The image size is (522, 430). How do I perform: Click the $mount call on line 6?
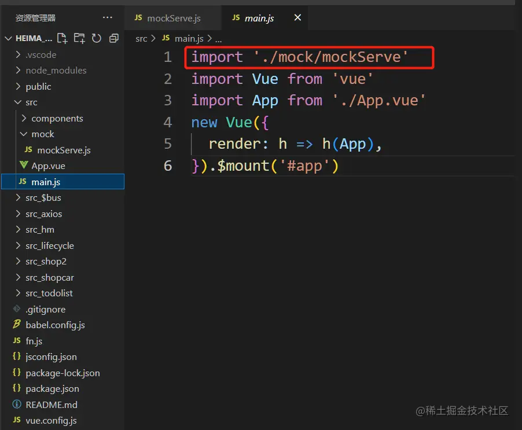244,166
